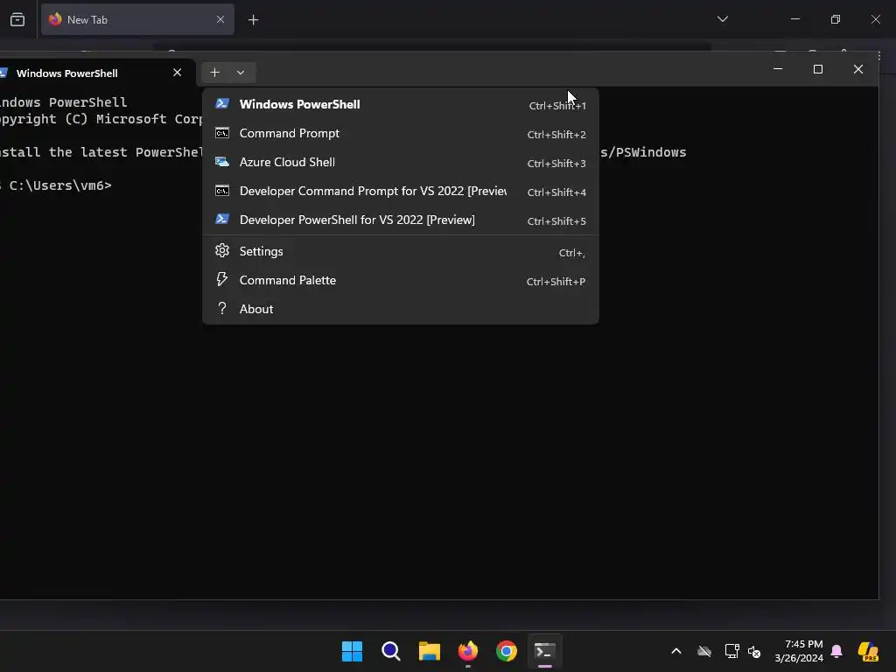Click the cloud sync tray icon

704,651
